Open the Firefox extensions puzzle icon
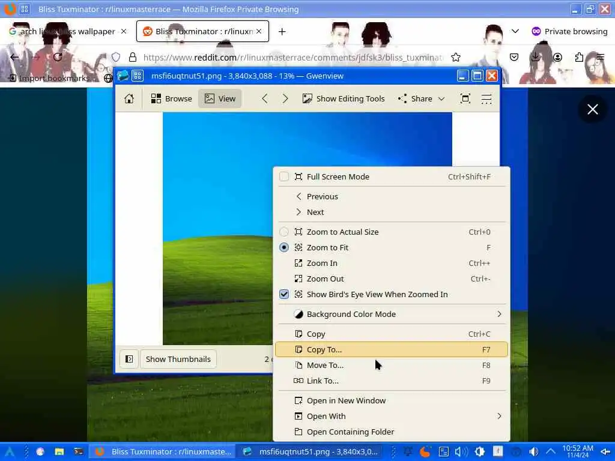The height and width of the screenshot is (461, 615). (579, 57)
